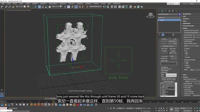
Task: Activate the Select and Rotate tool
Action: pyautogui.click(x=43, y=7)
